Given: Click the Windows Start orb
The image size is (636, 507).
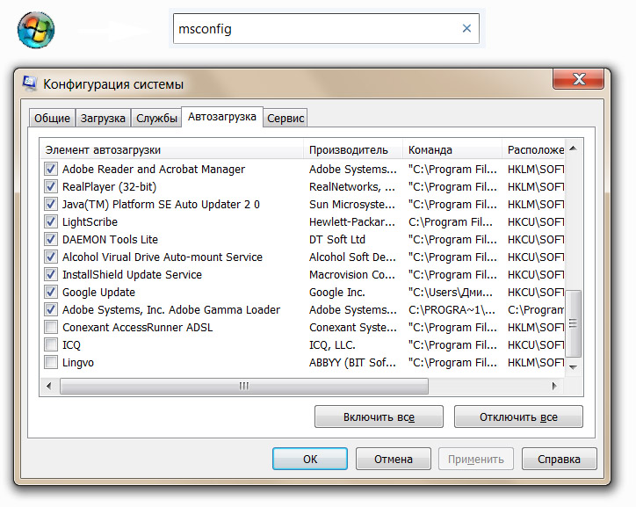Looking at the screenshot, I should [36, 30].
